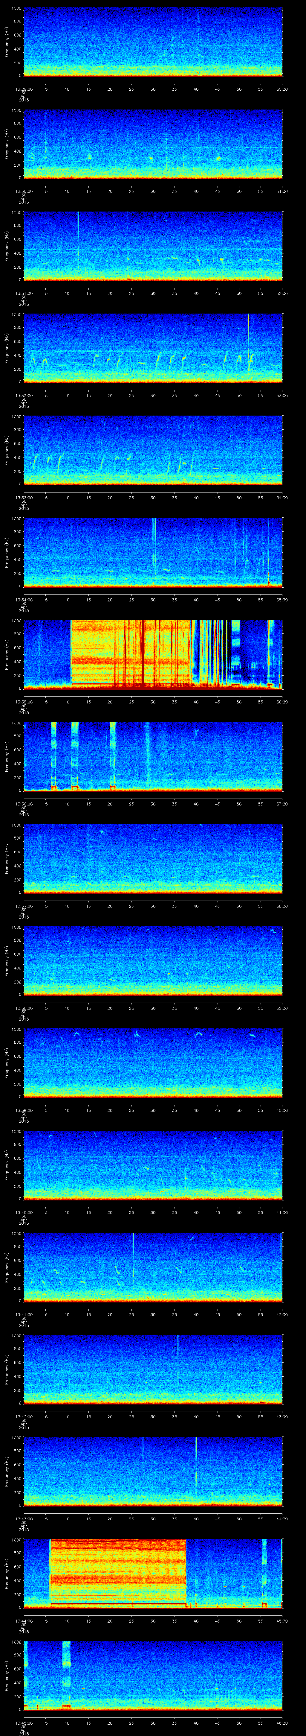Image resolution: width=306 pixels, height=1736 pixels.
Task: Select the "13:45:00" start time label
Action: [x=24, y=1722]
